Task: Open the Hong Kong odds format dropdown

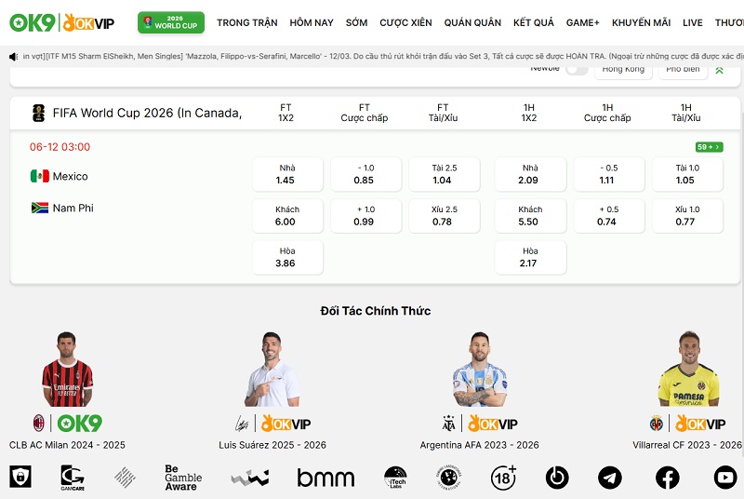Action: (622, 70)
